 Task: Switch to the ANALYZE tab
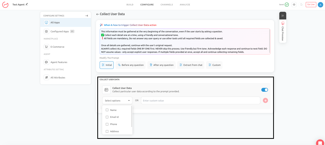pos(185,5)
